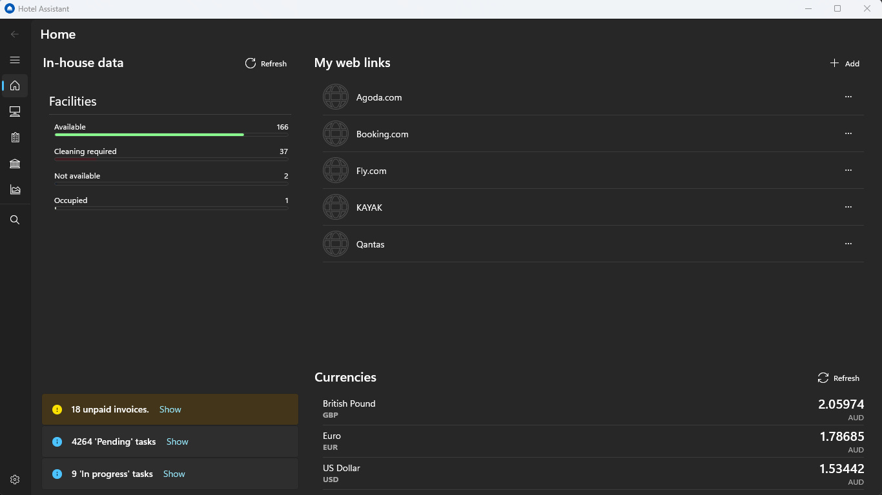This screenshot has width=882, height=495.
Task: Expand the ellipsis menu for KAYAK
Action: click(848, 207)
